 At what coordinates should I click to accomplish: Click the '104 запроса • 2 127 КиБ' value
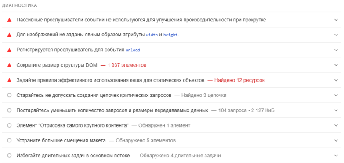point(246,110)
